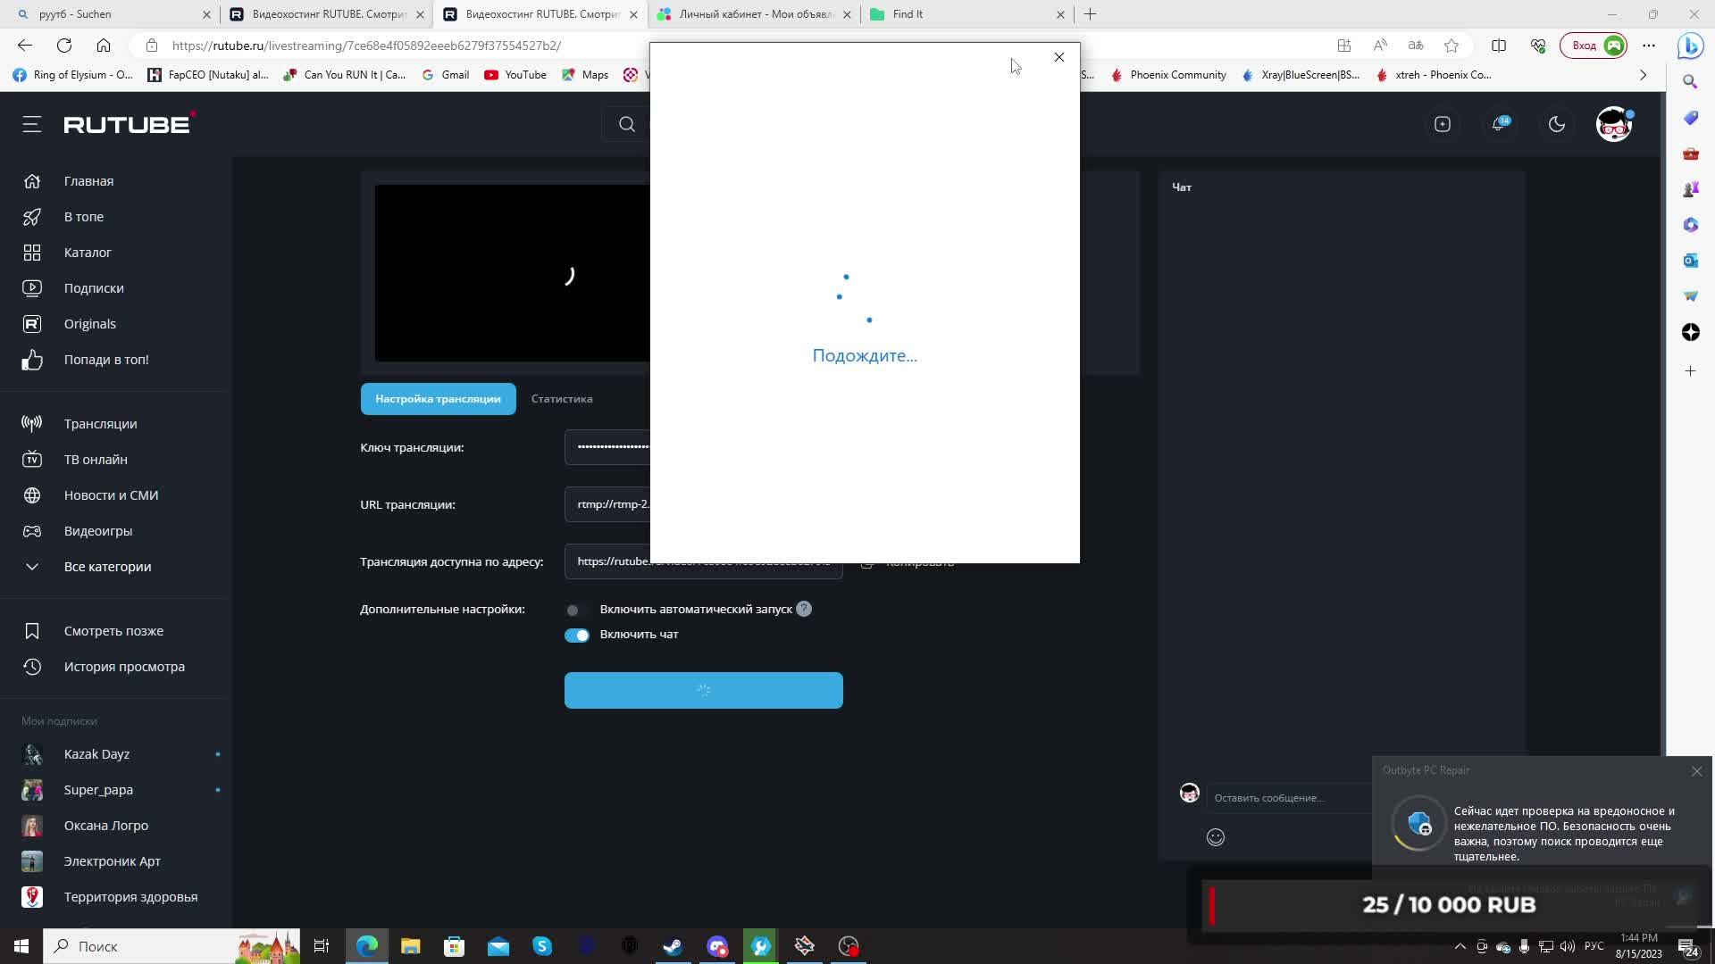Image resolution: width=1715 pixels, height=964 pixels.
Task: Open emoji picker in chat
Action: pos(1216,837)
